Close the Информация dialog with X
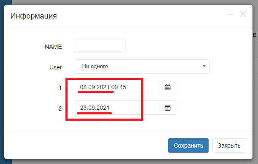Image resolution: width=258 pixels, height=164 pixels. pyautogui.click(x=243, y=14)
